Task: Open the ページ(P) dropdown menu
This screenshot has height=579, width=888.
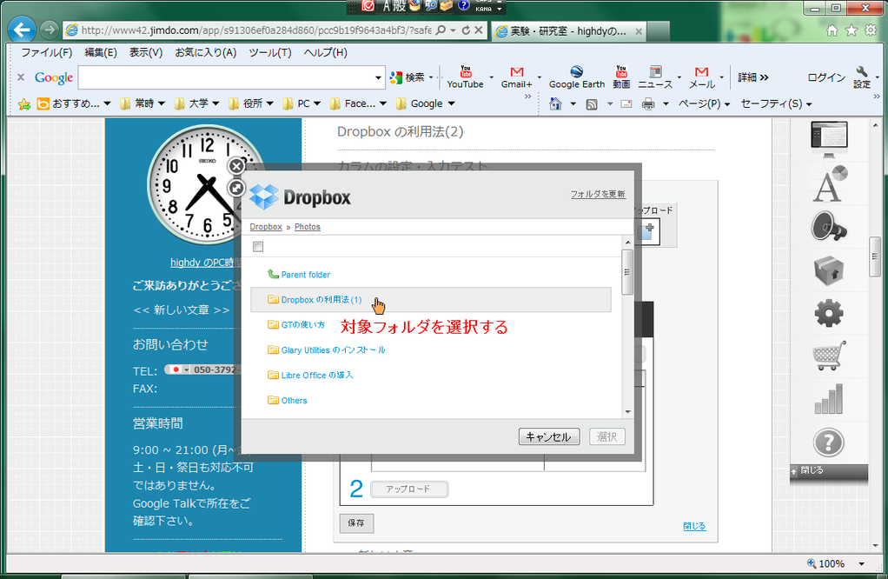Action: coord(704,104)
